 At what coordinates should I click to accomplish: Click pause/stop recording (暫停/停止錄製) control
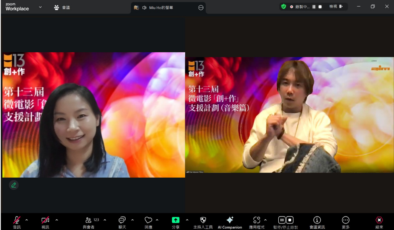pyautogui.click(x=286, y=220)
